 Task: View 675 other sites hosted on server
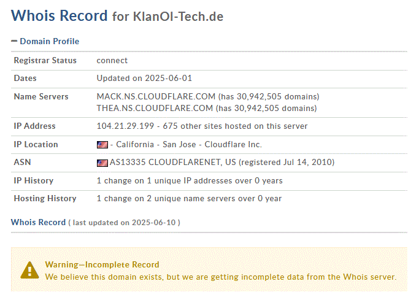coord(235,126)
